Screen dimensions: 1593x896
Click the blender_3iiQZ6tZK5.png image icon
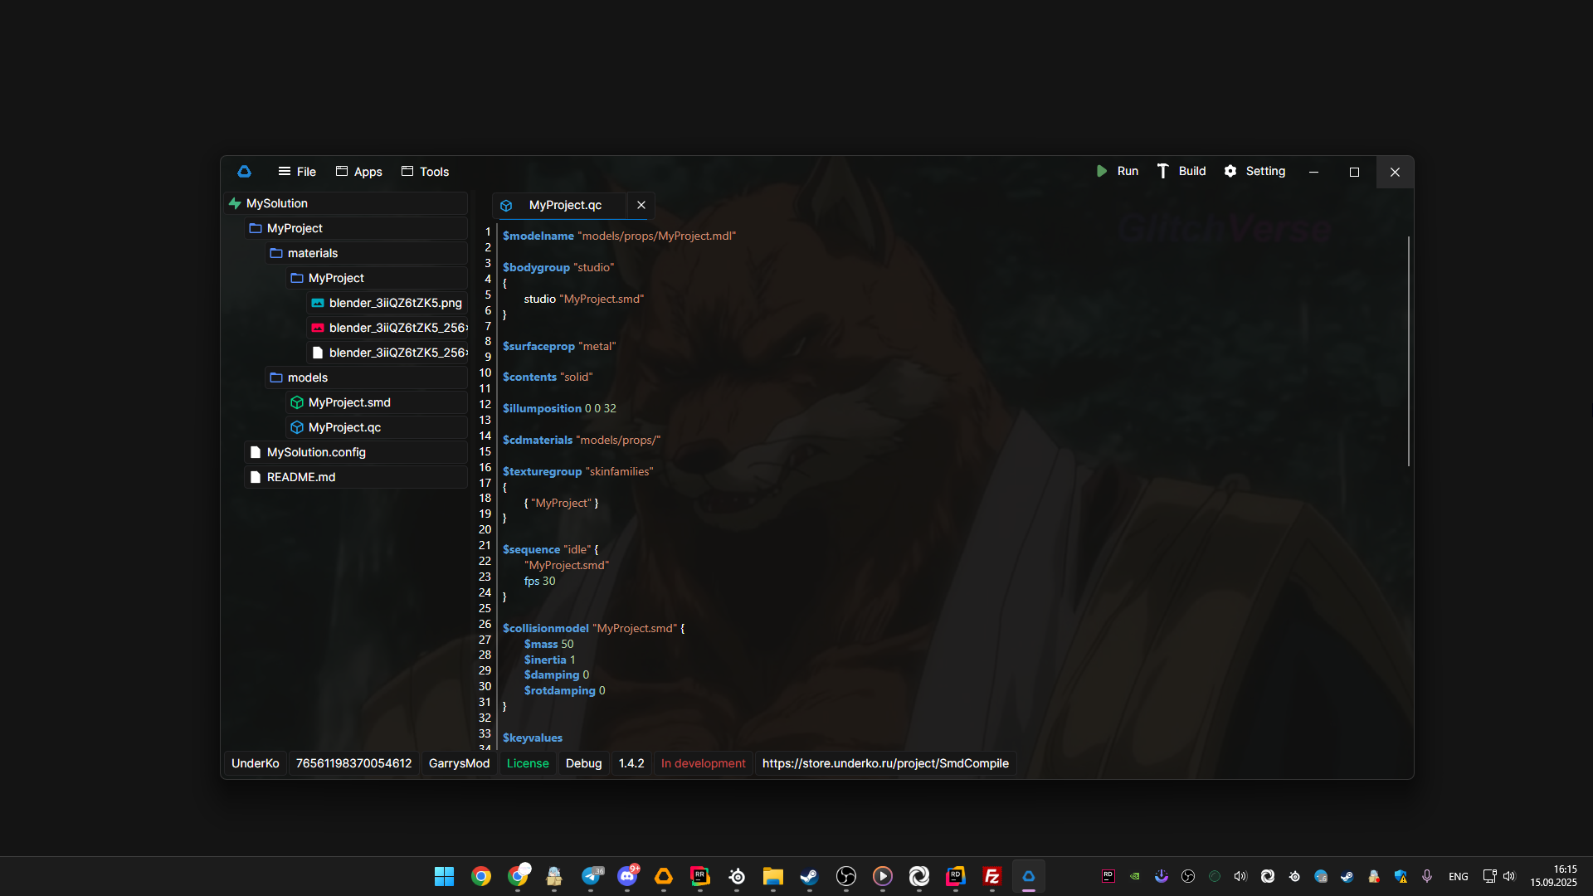[317, 303]
